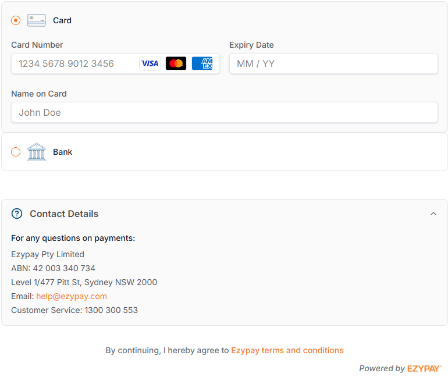Viewport: 448px width, 377px height.
Task: Select the Card payment radio button
Action: click(x=16, y=20)
